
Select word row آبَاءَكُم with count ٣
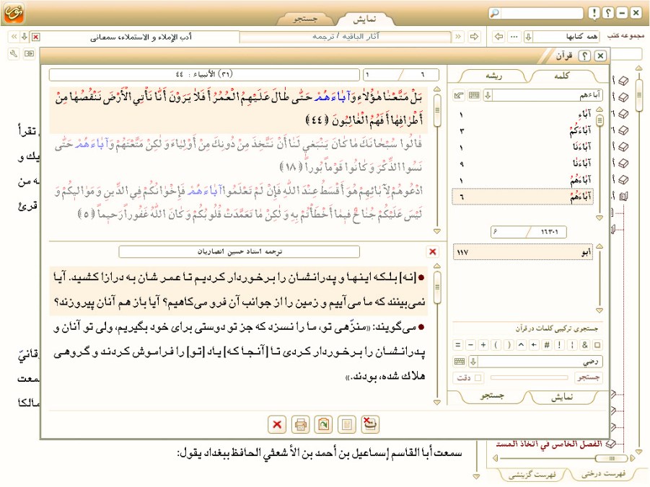pyautogui.click(x=523, y=131)
